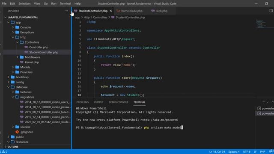Switch to the home.blade.php tab
The width and height of the screenshot is (274, 154).
pos(131,11)
